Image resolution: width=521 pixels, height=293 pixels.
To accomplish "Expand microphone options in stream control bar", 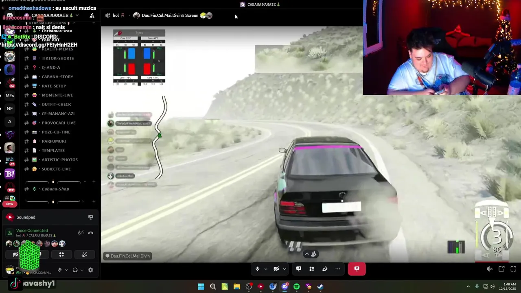I will click(266, 269).
